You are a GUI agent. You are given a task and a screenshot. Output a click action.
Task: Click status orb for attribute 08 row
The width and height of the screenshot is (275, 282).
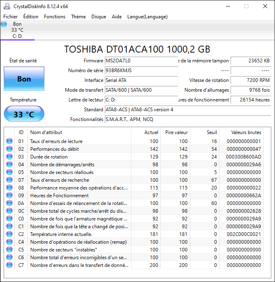coord(9,187)
